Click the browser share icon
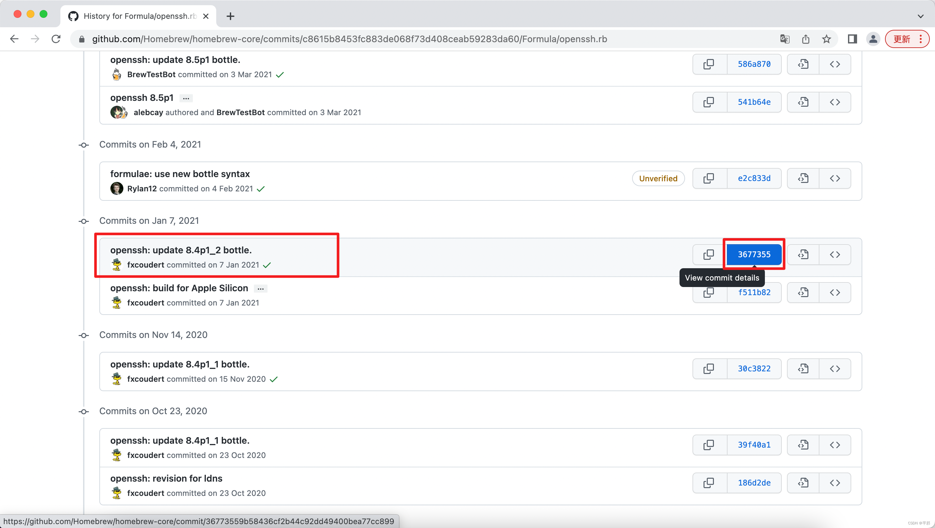Screen dimensions: 935x528 [805, 39]
